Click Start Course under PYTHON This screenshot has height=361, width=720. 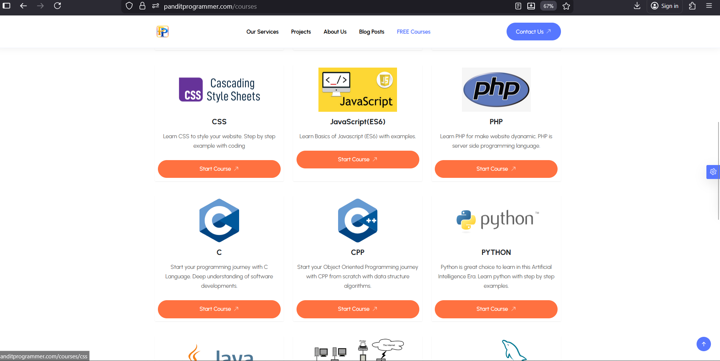click(496, 309)
